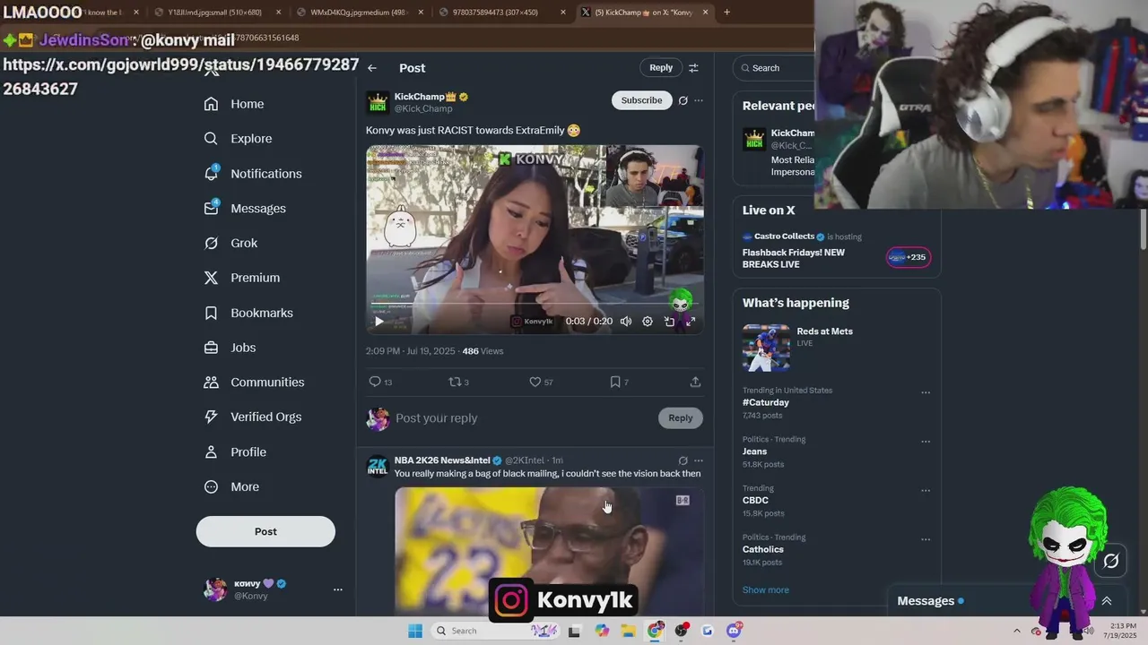This screenshot has width=1148, height=645.
Task: Click the Jobs briefcase icon
Action: (x=211, y=348)
